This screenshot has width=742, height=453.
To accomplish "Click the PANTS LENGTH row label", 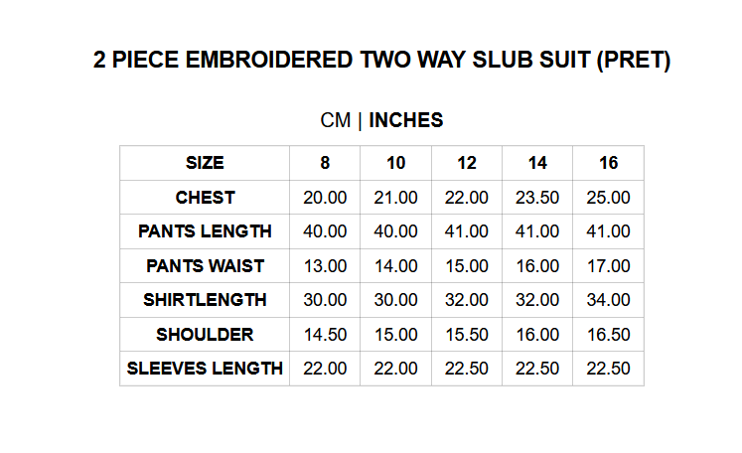I will (x=205, y=231).
